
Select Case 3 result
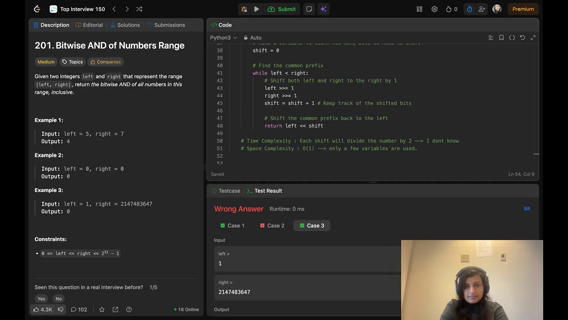click(x=312, y=226)
